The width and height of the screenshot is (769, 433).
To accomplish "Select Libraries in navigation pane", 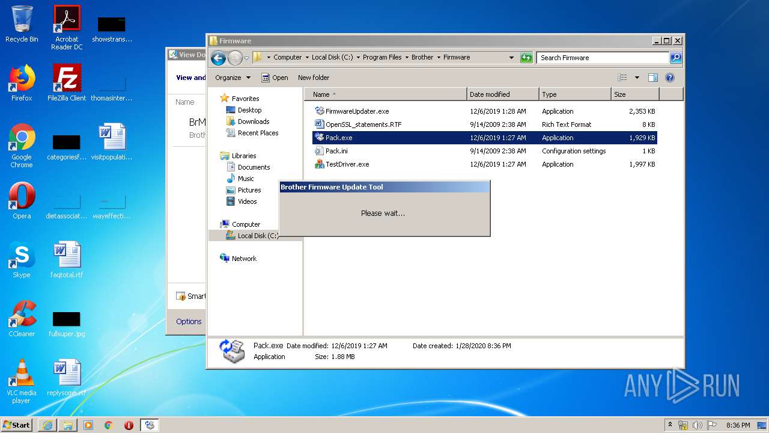I will 239,156.
